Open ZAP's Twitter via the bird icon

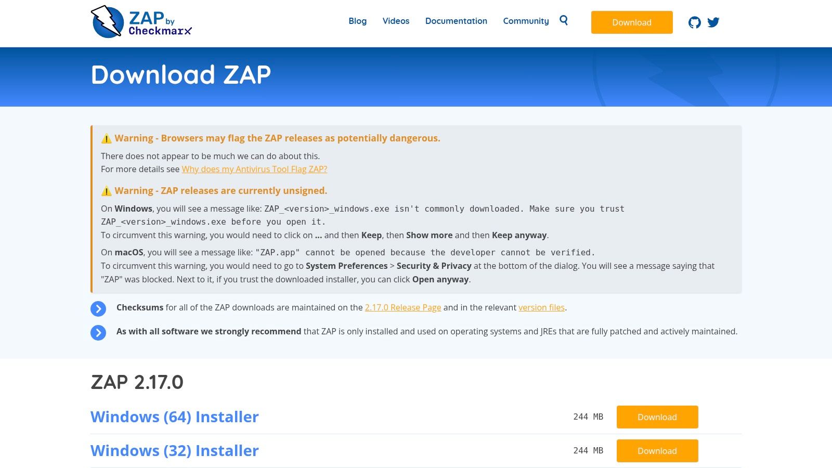pos(713,22)
